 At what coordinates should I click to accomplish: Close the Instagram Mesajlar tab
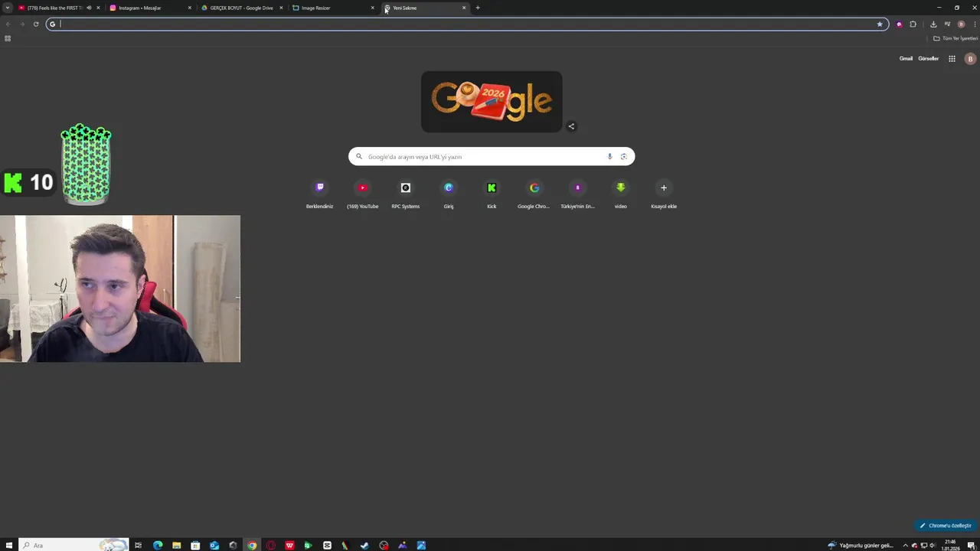coord(190,8)
